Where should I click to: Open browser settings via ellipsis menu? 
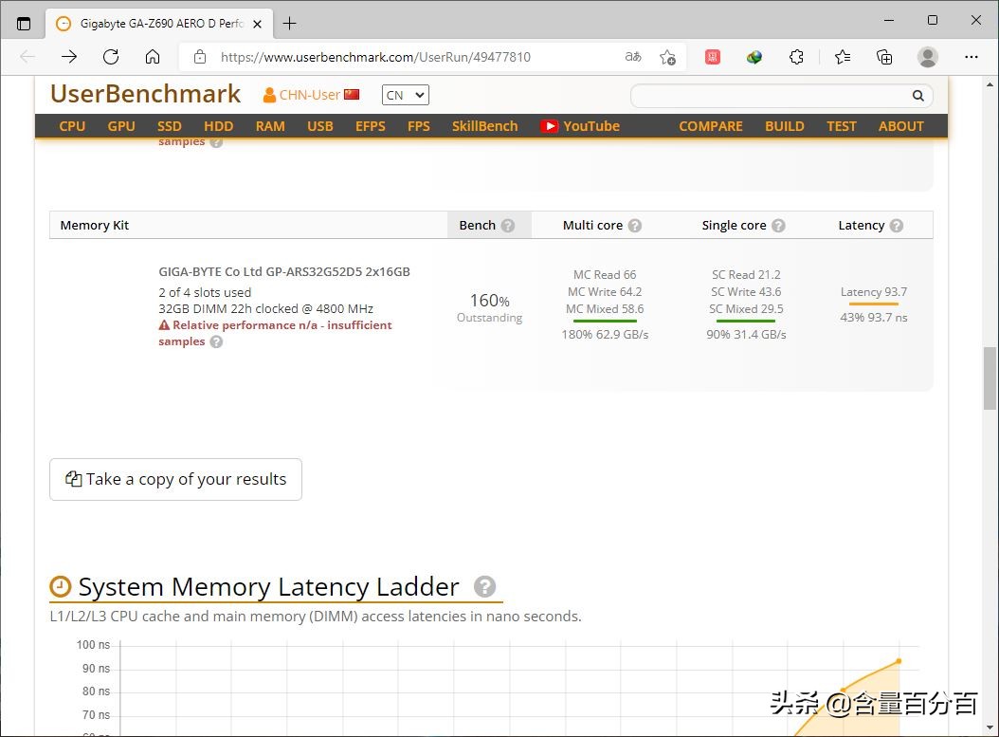click(x=972, y=57)
